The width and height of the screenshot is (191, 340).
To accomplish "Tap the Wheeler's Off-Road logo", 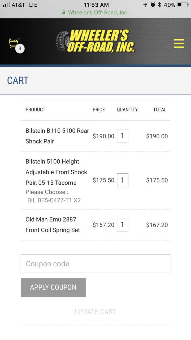I will (x=95, y=41).
